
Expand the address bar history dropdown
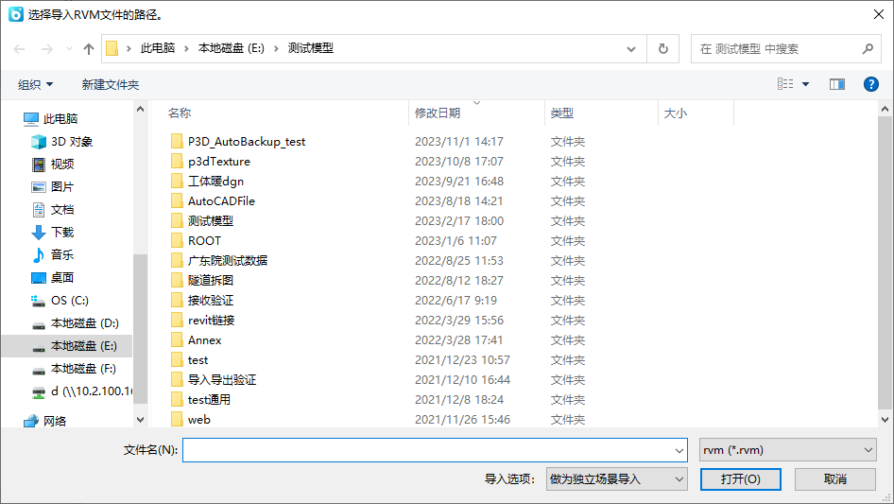coord(631,49)
